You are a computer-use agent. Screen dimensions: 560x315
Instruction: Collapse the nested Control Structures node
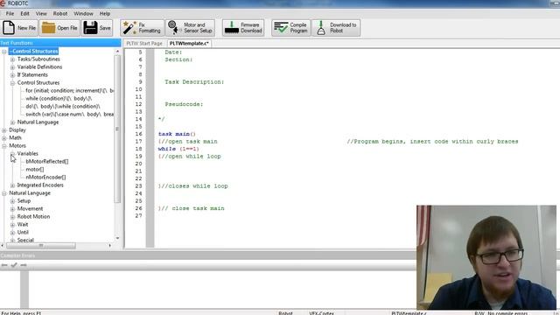tap(12, 83)
